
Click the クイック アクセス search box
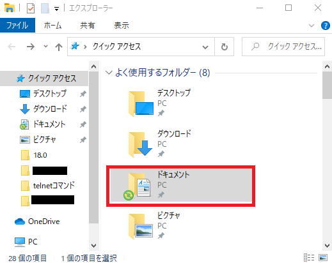click(x=283, y=47)
